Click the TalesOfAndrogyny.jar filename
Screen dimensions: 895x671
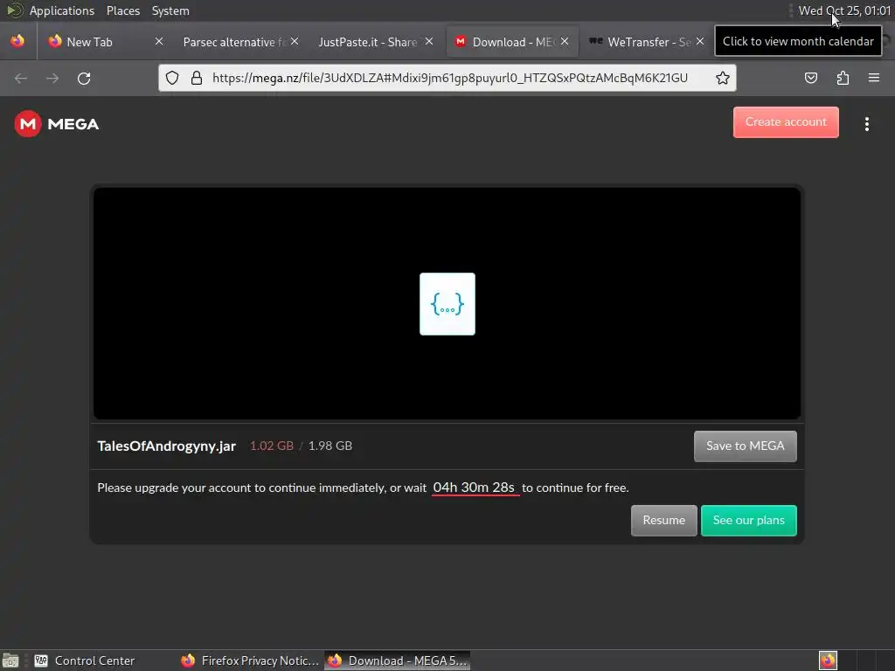point(167,446)
